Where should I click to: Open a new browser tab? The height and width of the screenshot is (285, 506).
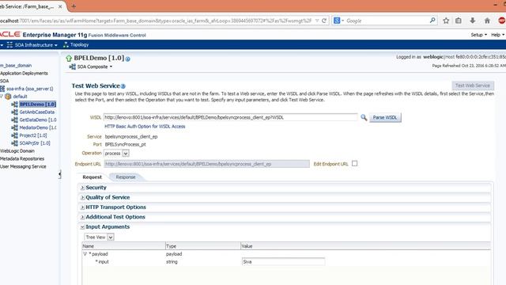[74, 6]
